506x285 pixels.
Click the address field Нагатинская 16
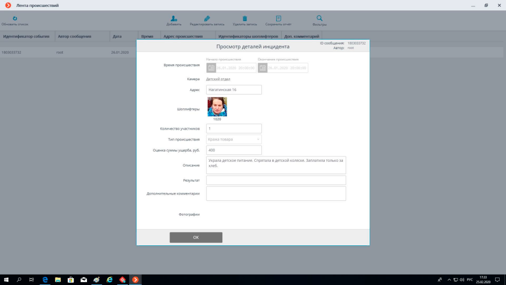(234, 90)
